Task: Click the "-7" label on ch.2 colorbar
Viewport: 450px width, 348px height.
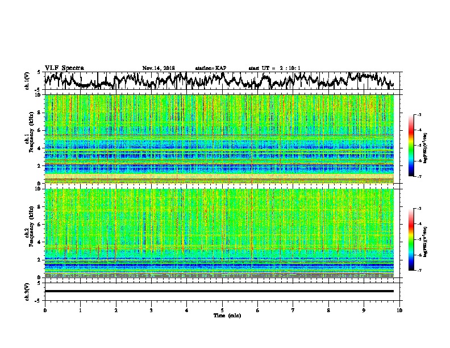Action: pos(419,271)
